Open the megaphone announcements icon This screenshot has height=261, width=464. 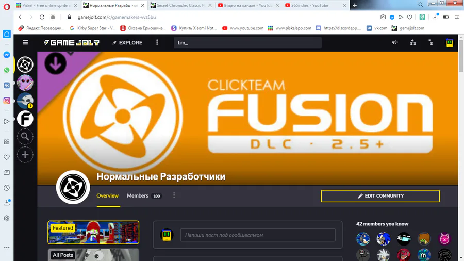tap(395, 43)
